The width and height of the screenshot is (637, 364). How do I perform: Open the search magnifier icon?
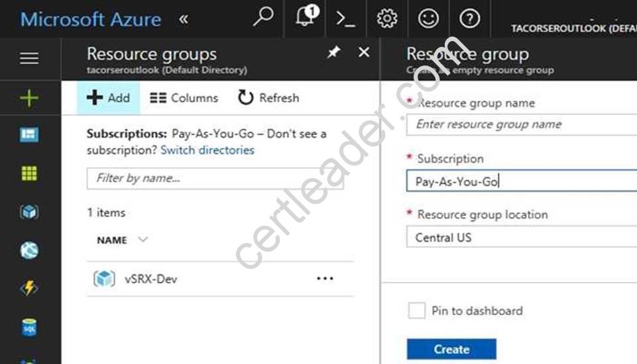coord(263,17)
